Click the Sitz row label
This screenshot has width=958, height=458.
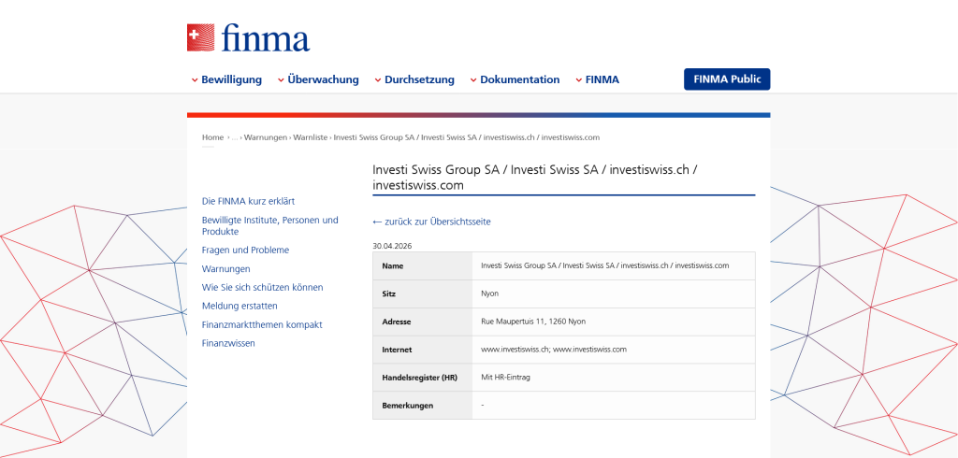pyautogui.click(x=388, y=293)
